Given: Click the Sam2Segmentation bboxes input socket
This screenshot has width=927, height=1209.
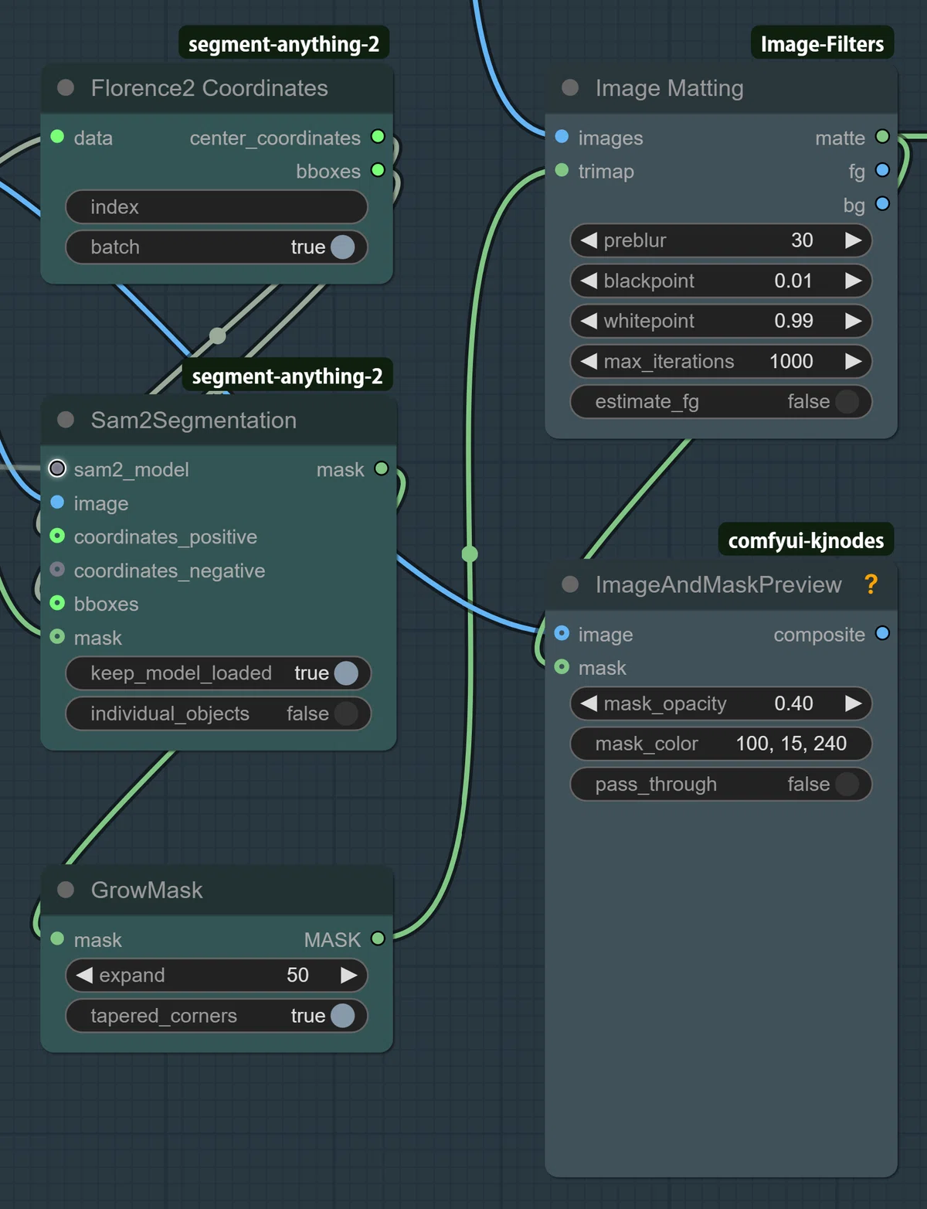Looking at the screenshot, I should (x=57, y=603).
